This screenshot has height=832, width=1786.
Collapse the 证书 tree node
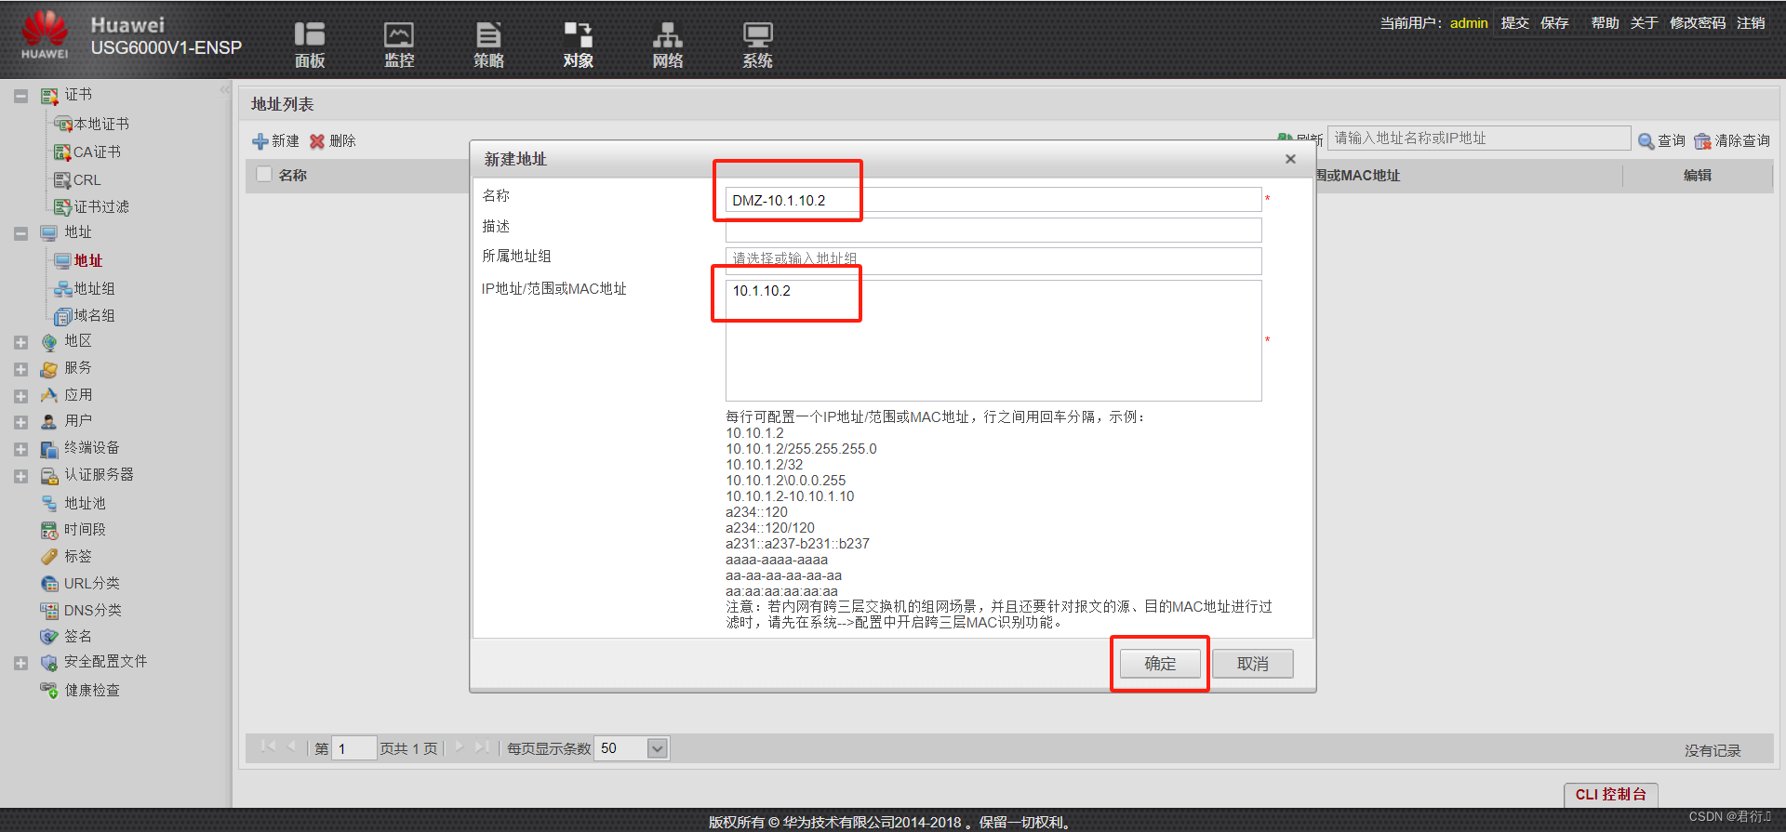pos(20,95)
